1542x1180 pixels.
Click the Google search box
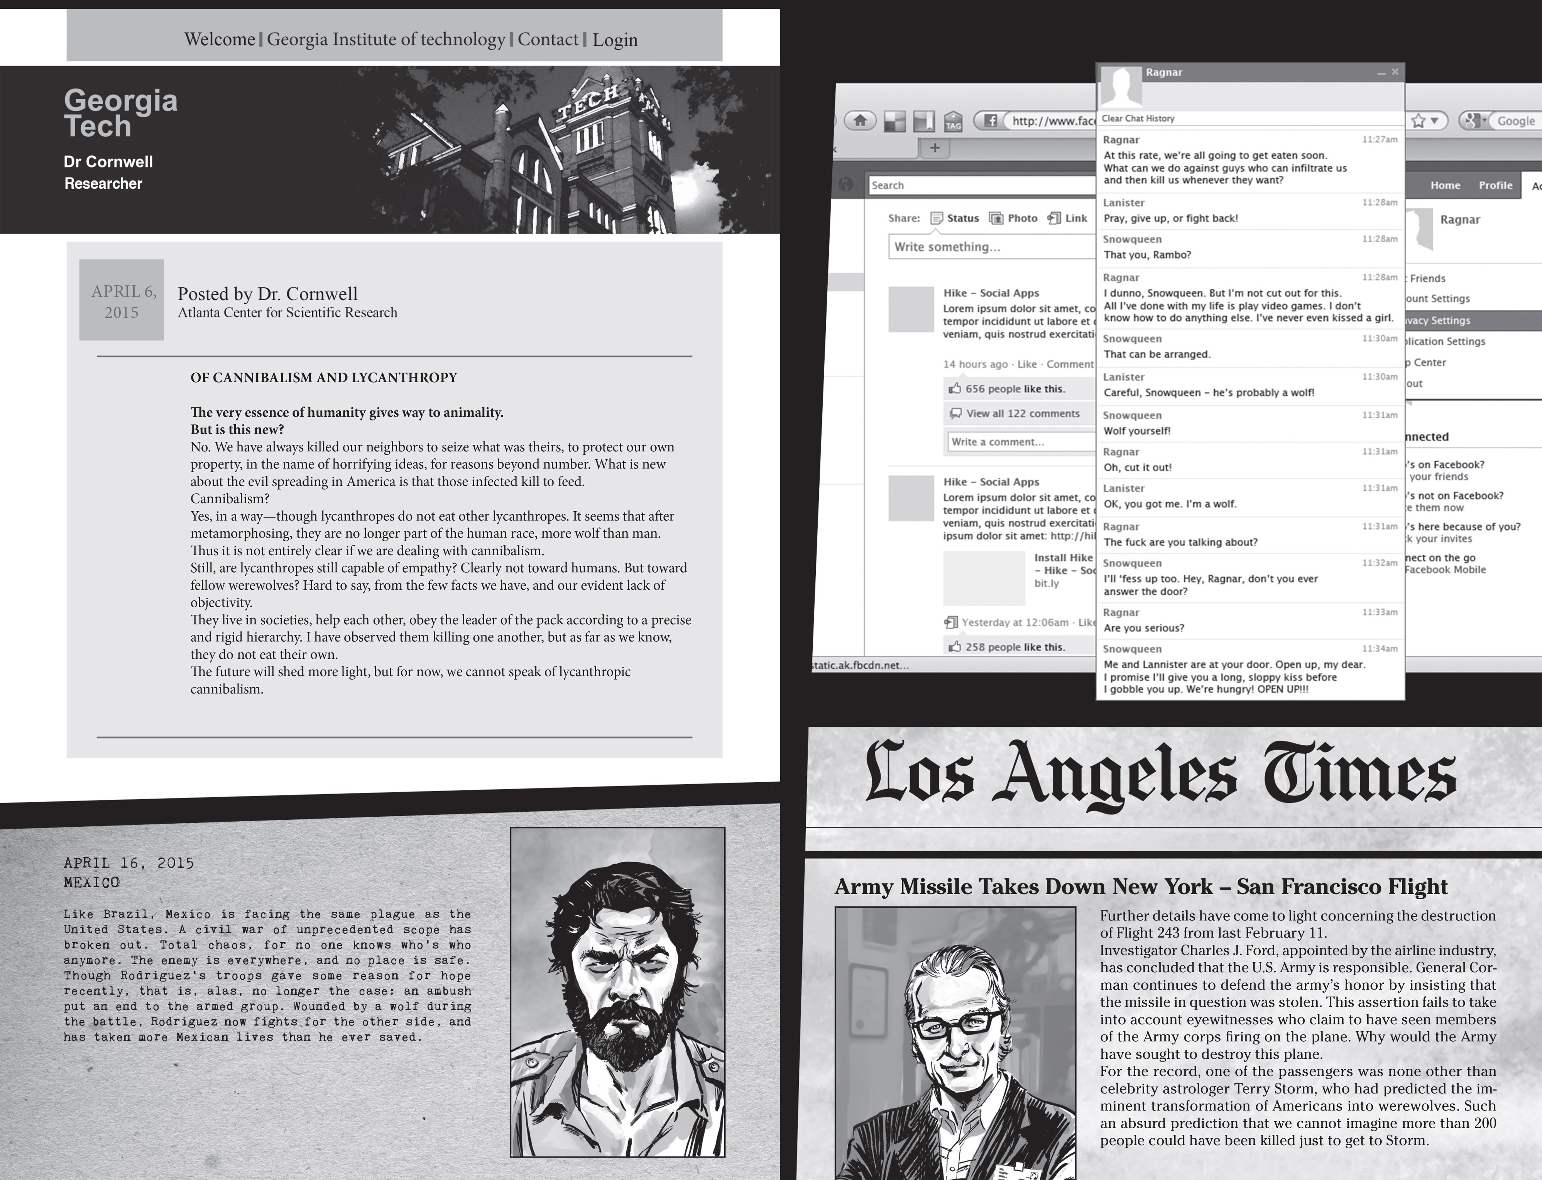click(x=1515, y=121)
